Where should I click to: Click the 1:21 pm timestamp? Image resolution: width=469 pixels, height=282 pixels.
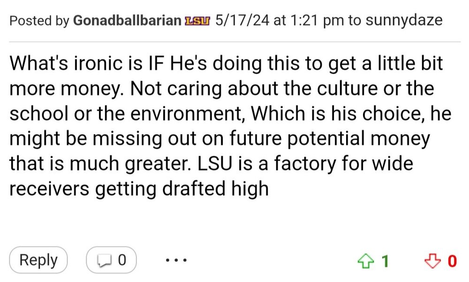(310, 21)
